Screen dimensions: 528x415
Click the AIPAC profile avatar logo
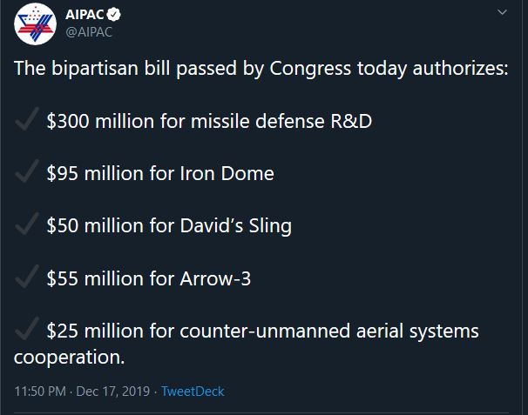coord(33,23)
